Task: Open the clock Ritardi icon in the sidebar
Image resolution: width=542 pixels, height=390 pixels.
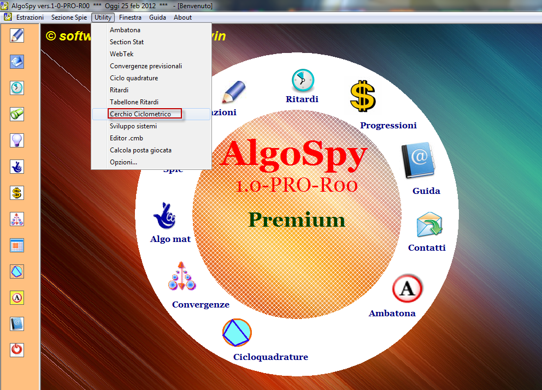Action: pos(17,88)
